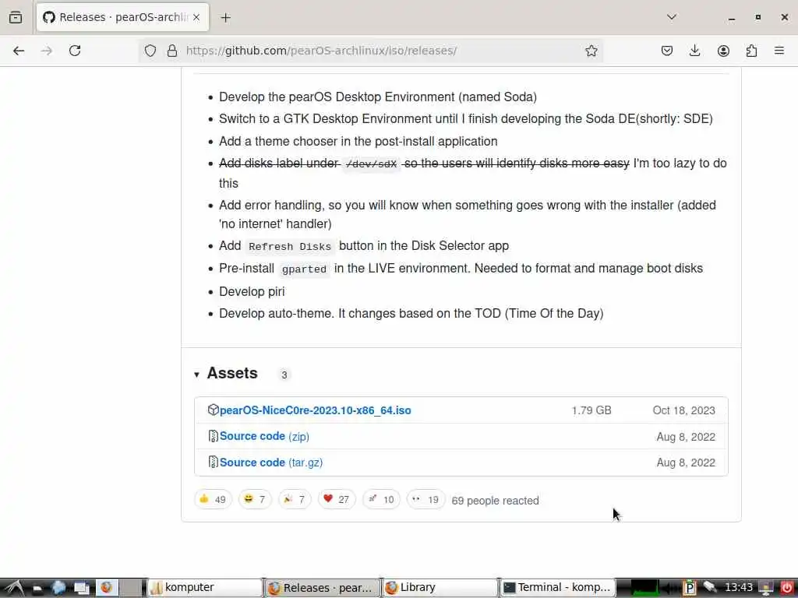Switch to the Releases pear... taskbar window

[x=322, y=588]
